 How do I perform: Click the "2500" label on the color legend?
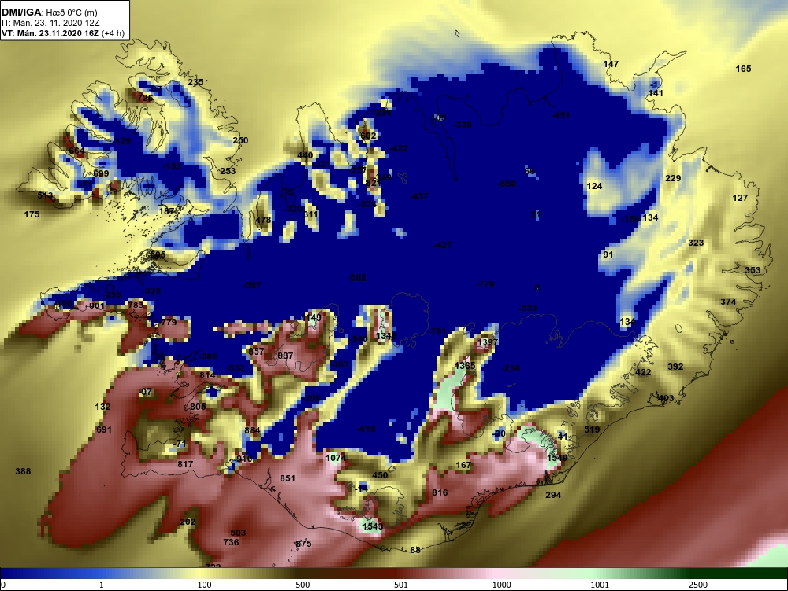(x=698, y=585)
